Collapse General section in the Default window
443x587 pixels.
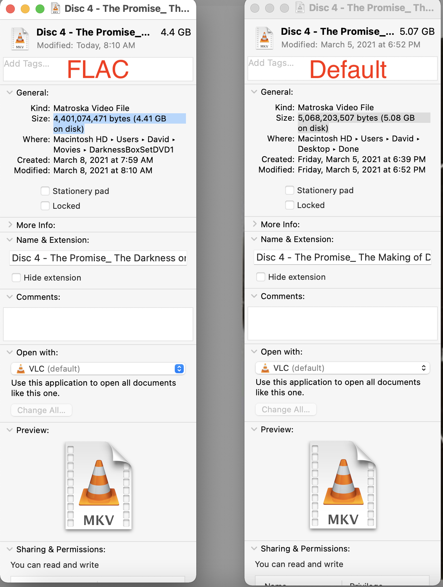254,92
